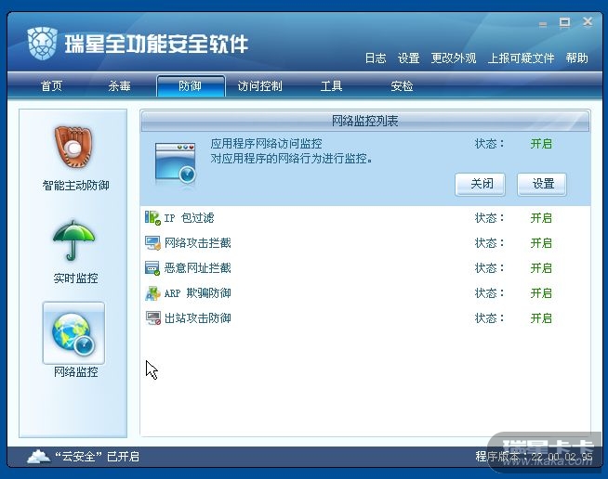Screen dimensions: 608x479
Task: Open the 访问控制 tab
Action: click(259, 85)
